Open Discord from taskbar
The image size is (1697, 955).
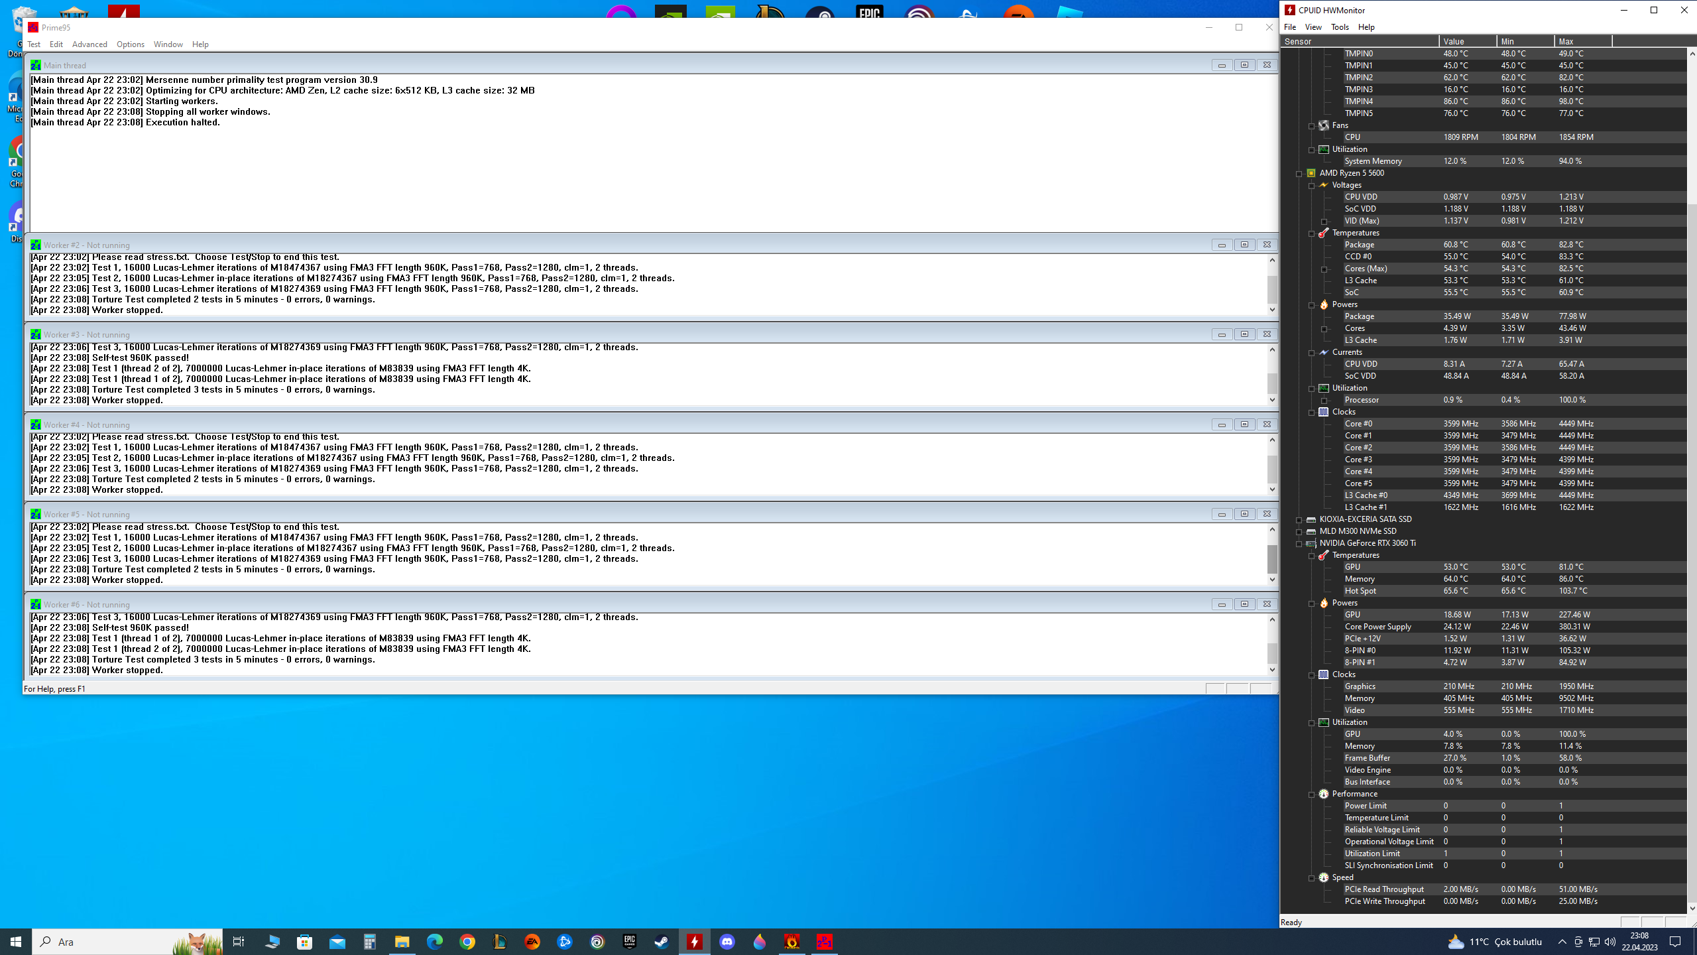[x=727, y=942]
